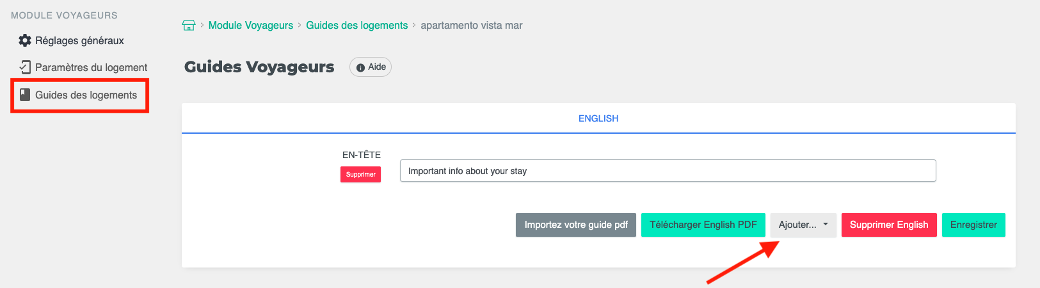Save with the Enregistrer button

tap(973, 225)
